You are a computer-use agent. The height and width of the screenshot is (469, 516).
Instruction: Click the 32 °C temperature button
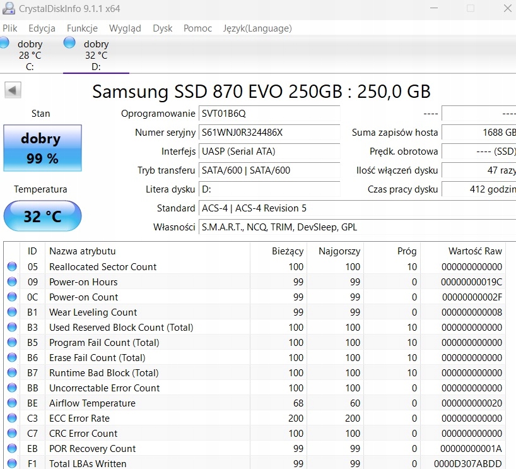[42, 216]
